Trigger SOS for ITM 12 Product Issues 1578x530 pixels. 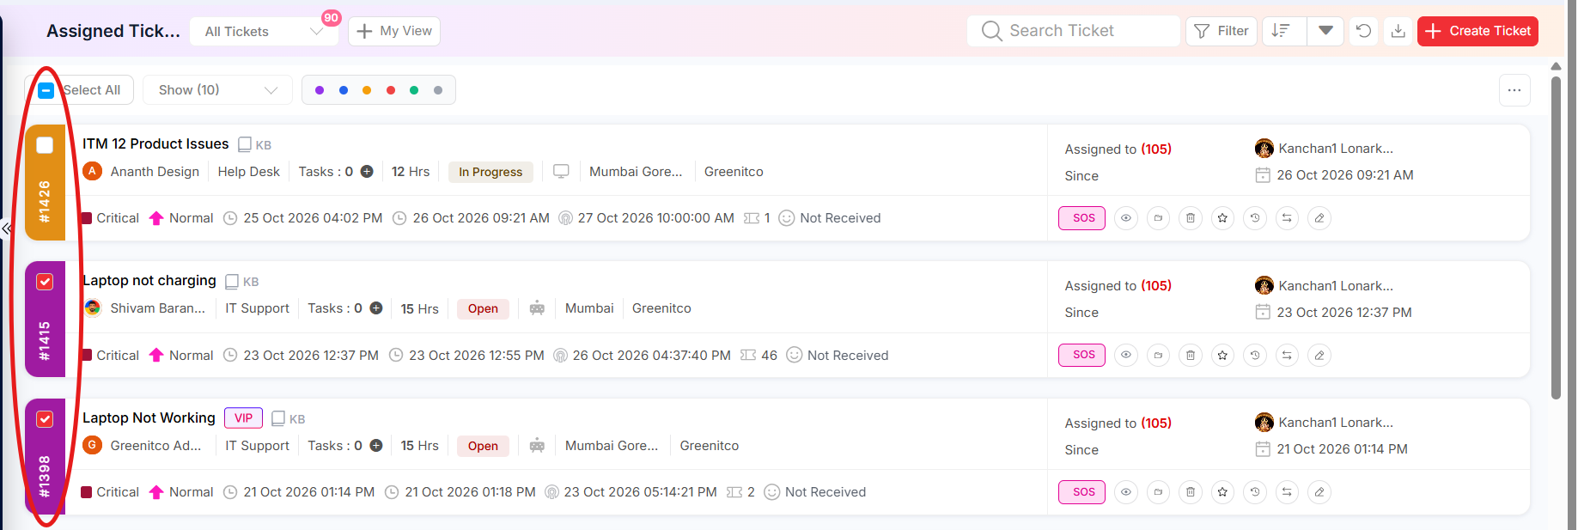click(x=1082, y=218)
